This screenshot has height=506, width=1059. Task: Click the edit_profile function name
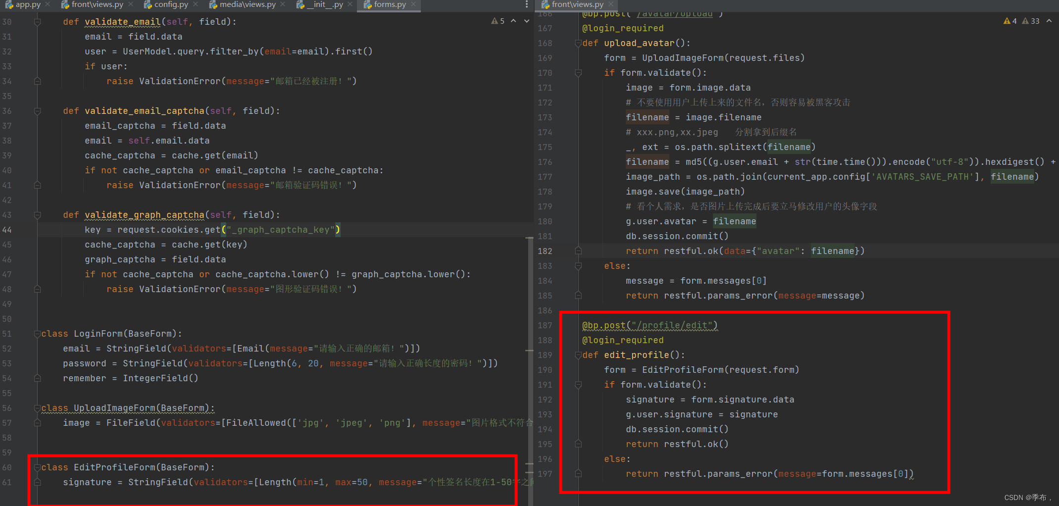(x=637, y=355)
